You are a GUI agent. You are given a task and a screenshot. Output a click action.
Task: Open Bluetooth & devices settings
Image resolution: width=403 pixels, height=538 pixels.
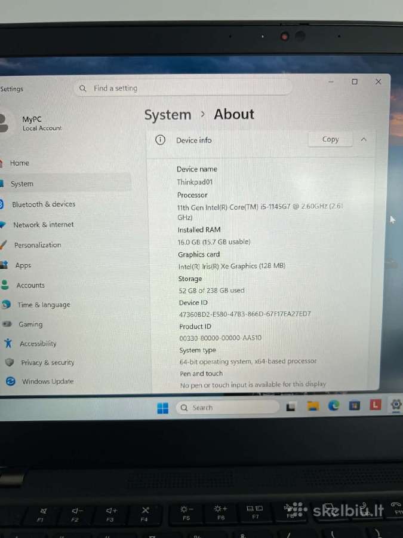[44, 204]
